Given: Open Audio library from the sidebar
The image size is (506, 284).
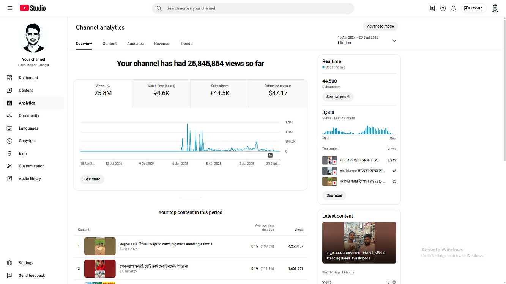Looking at the screenshot, I should 30,179.
